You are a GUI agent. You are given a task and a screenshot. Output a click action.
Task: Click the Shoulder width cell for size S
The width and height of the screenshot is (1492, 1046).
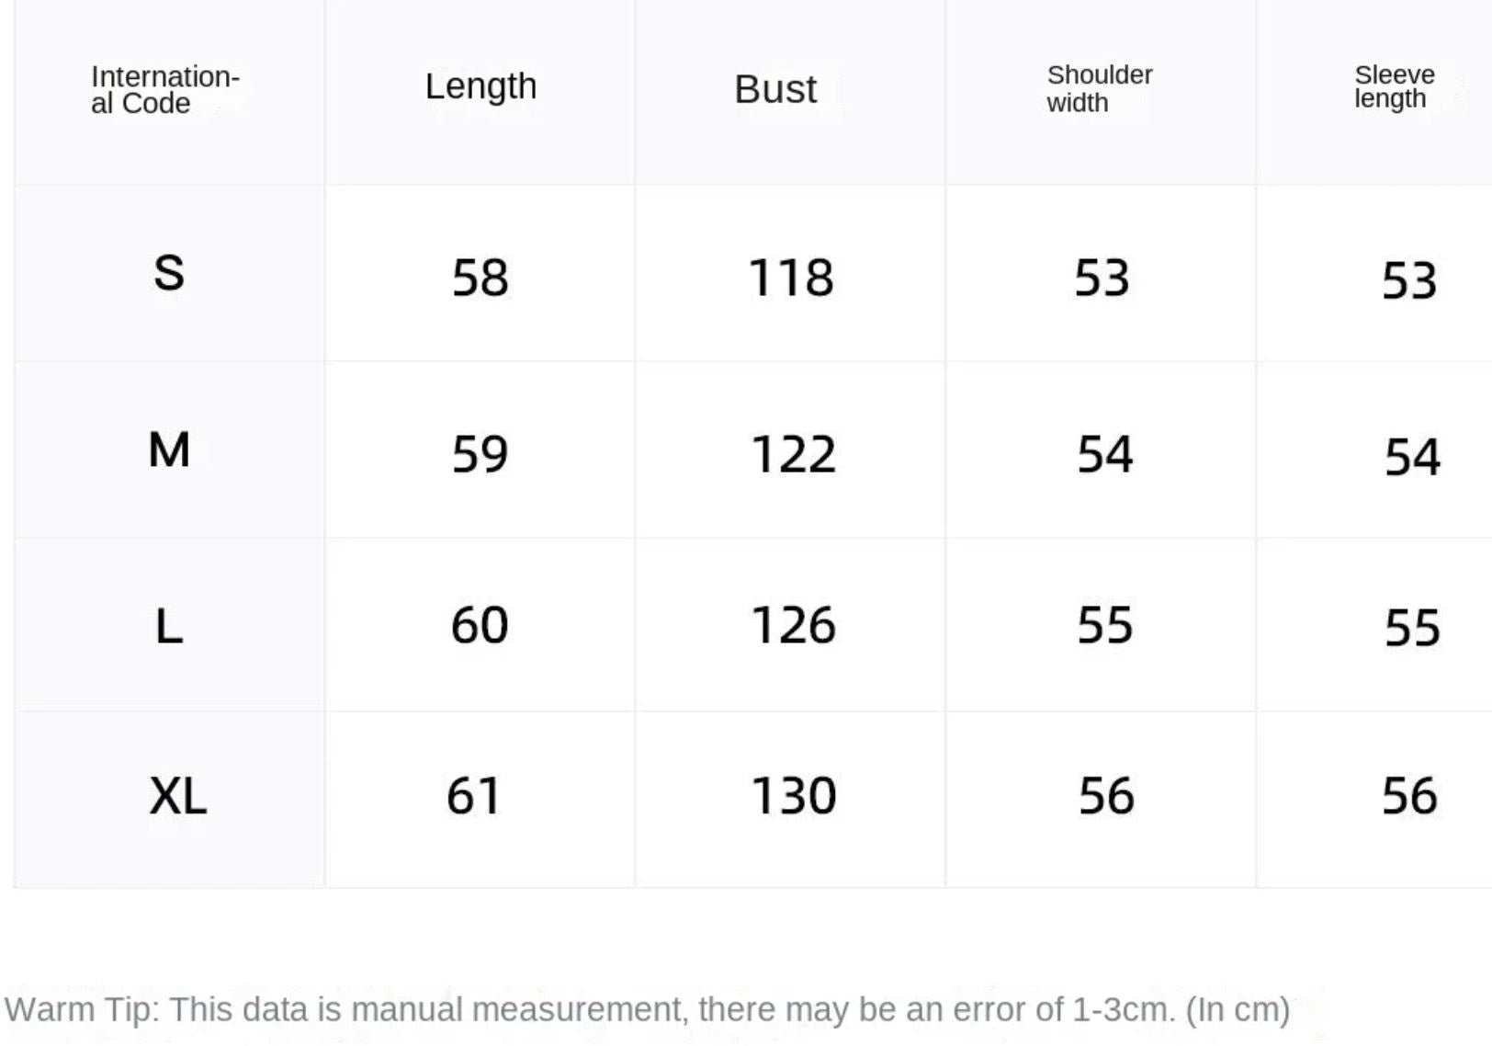click(1102, 278)
